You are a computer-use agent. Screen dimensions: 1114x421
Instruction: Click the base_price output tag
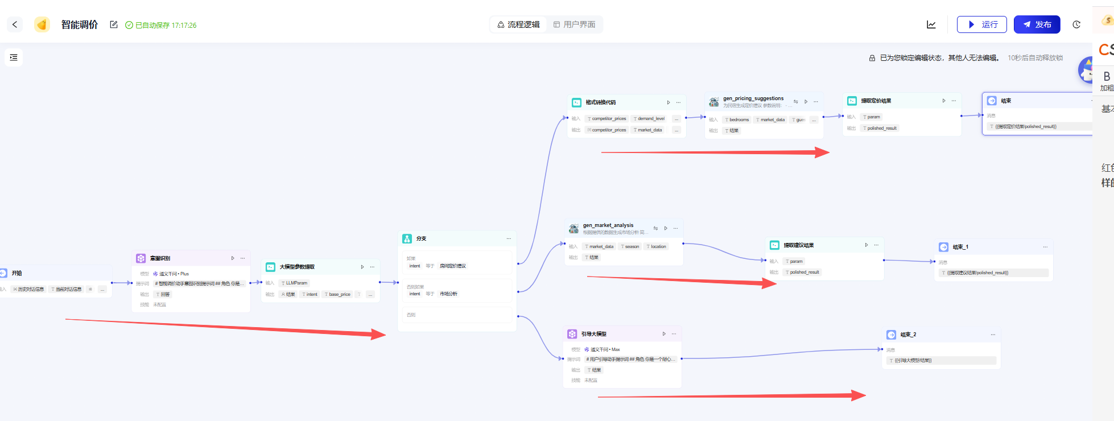pos(337,294)
